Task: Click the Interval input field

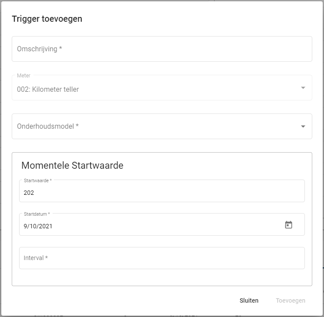Action: pos(162,258)
